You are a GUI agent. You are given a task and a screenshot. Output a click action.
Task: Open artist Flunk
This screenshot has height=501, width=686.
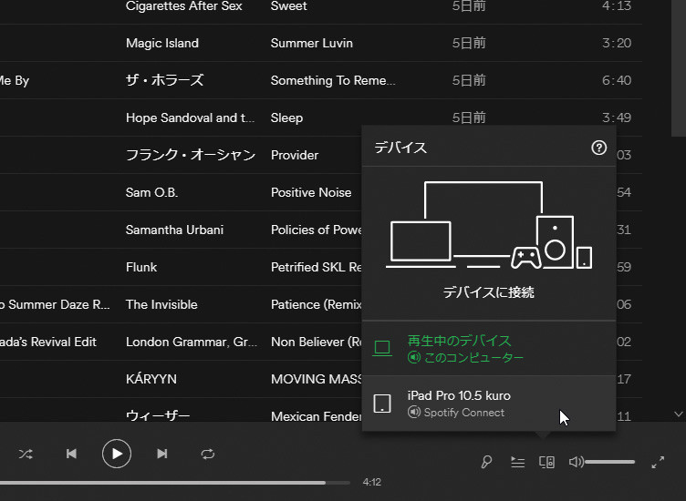click(x=141, y=267)
